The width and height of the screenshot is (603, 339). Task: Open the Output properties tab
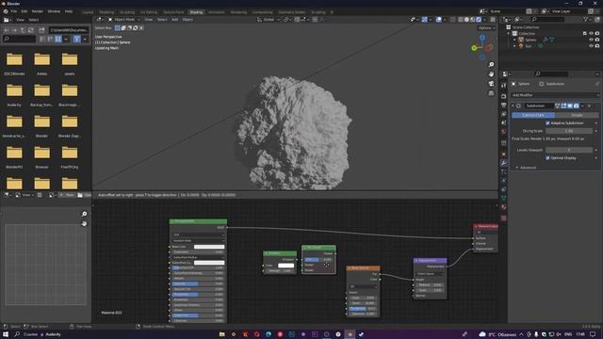click(504, 105)
